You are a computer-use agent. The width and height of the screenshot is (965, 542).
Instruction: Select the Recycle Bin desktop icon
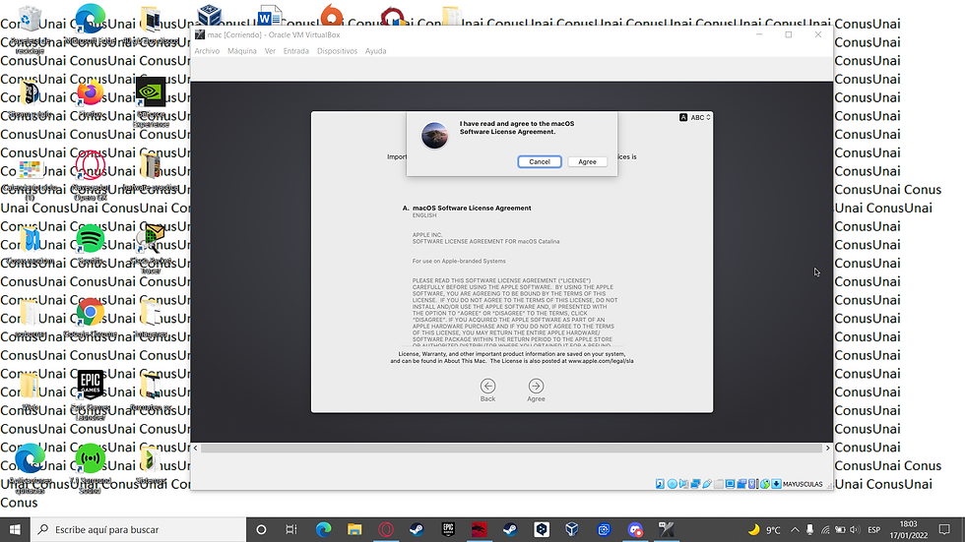coord(30,30)
